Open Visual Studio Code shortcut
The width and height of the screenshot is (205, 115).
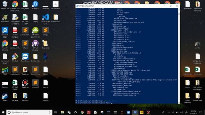click(45, 19)
